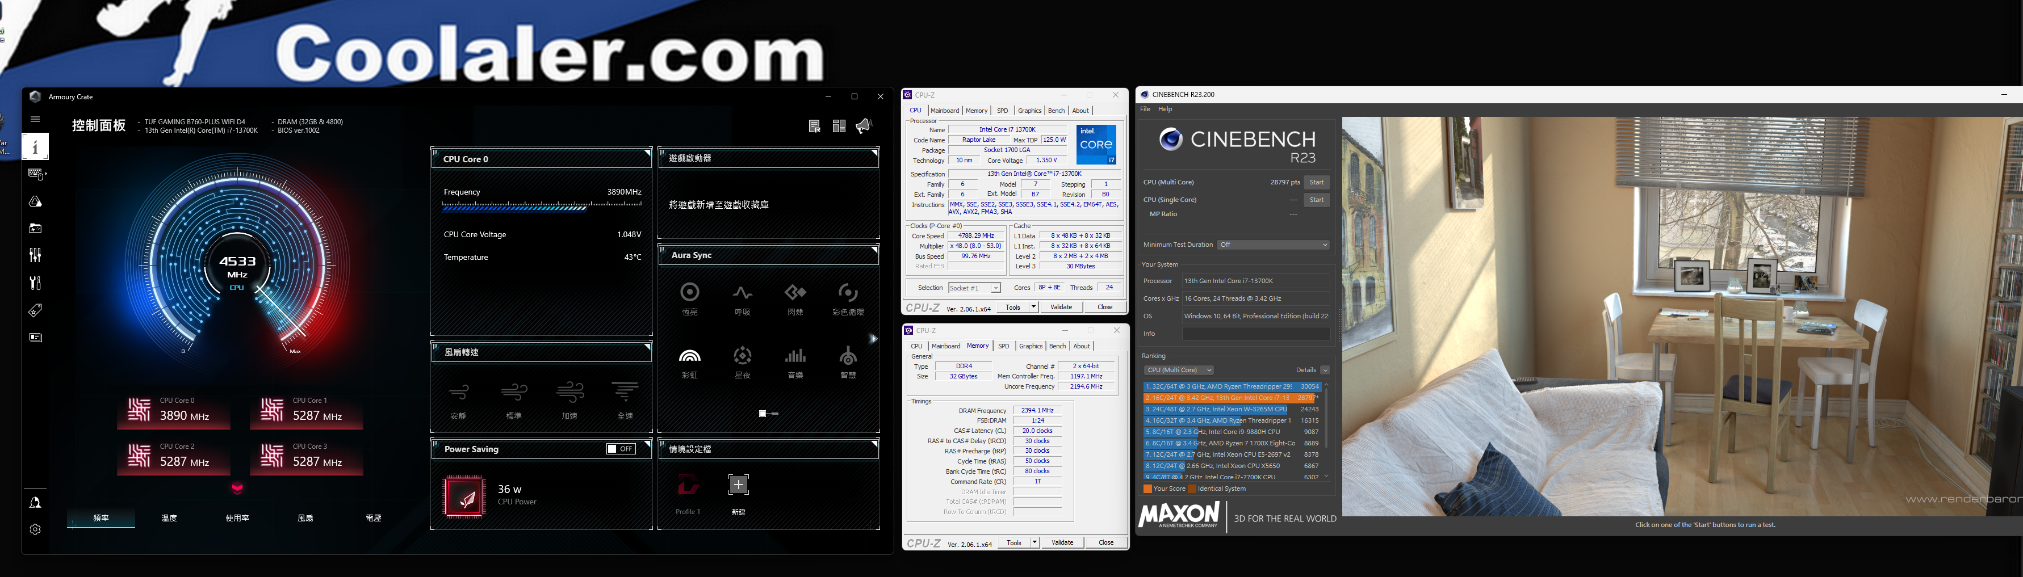The image size is (2023, 577).
Task: Open Selection Socket #1 dropdown in CPU-Z
Action: tap(974, 288)
